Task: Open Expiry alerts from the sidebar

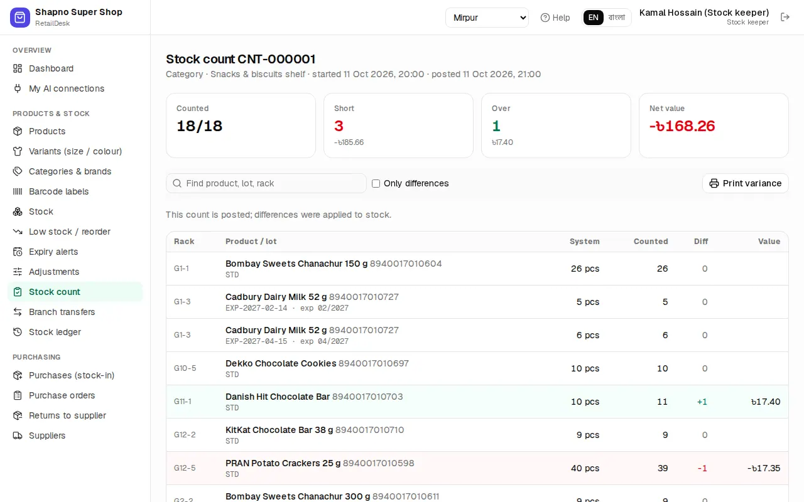Action: pyautogui.click(x=75, y=252)
